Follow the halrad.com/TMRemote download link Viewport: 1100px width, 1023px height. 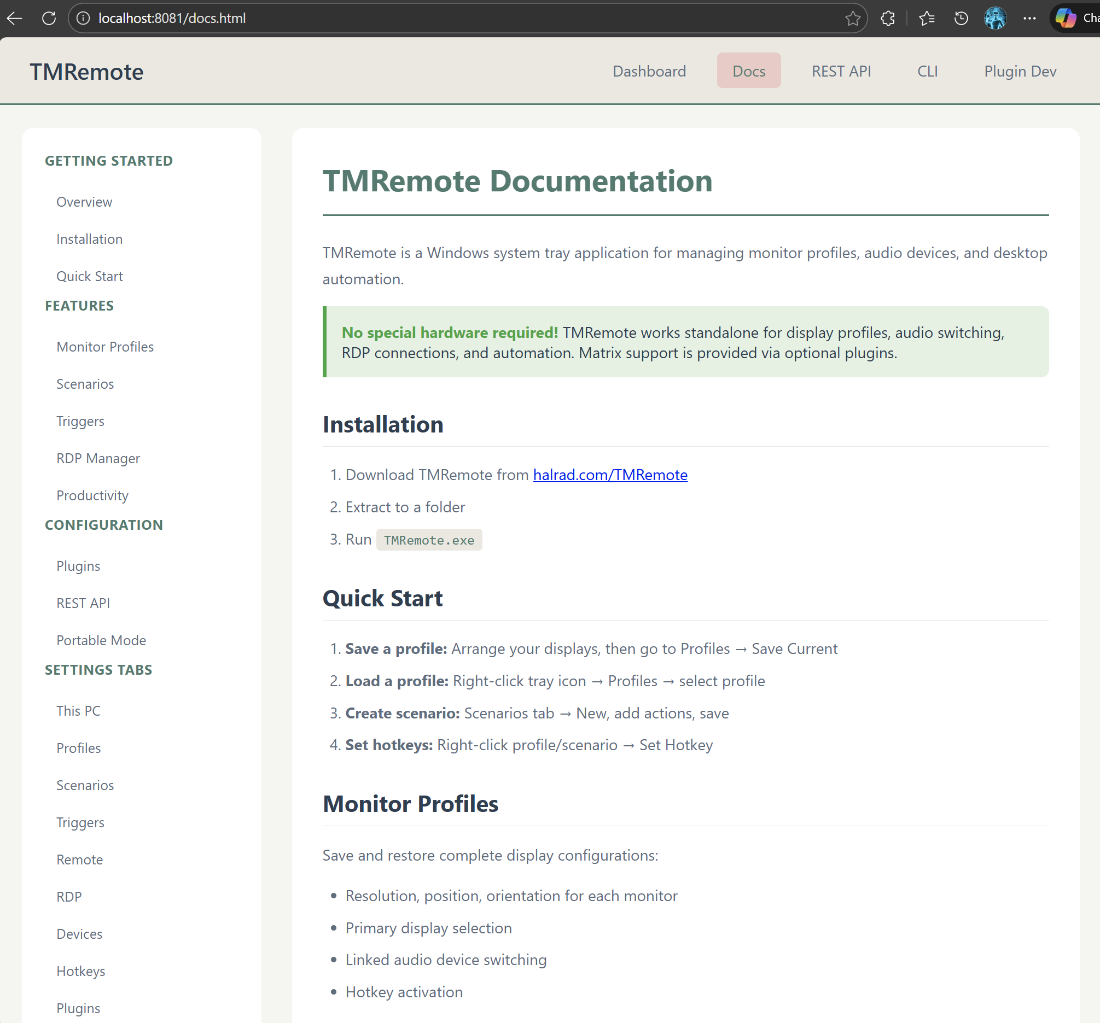click(x=610, y=475)
